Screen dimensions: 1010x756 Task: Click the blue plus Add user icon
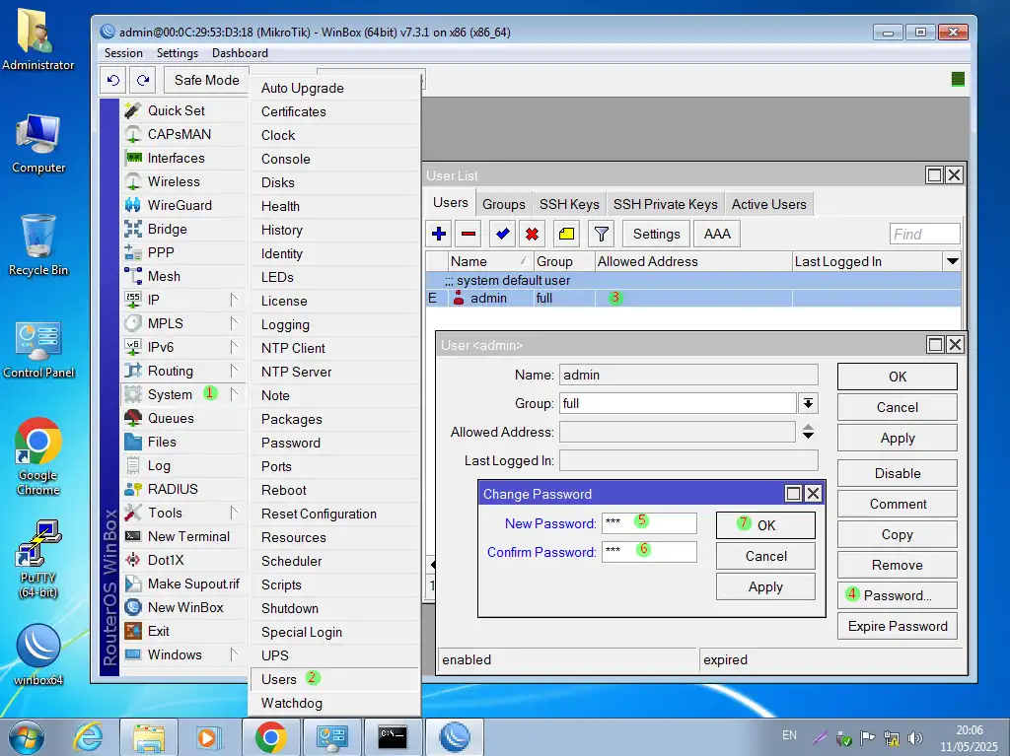[x=440, y=234]
